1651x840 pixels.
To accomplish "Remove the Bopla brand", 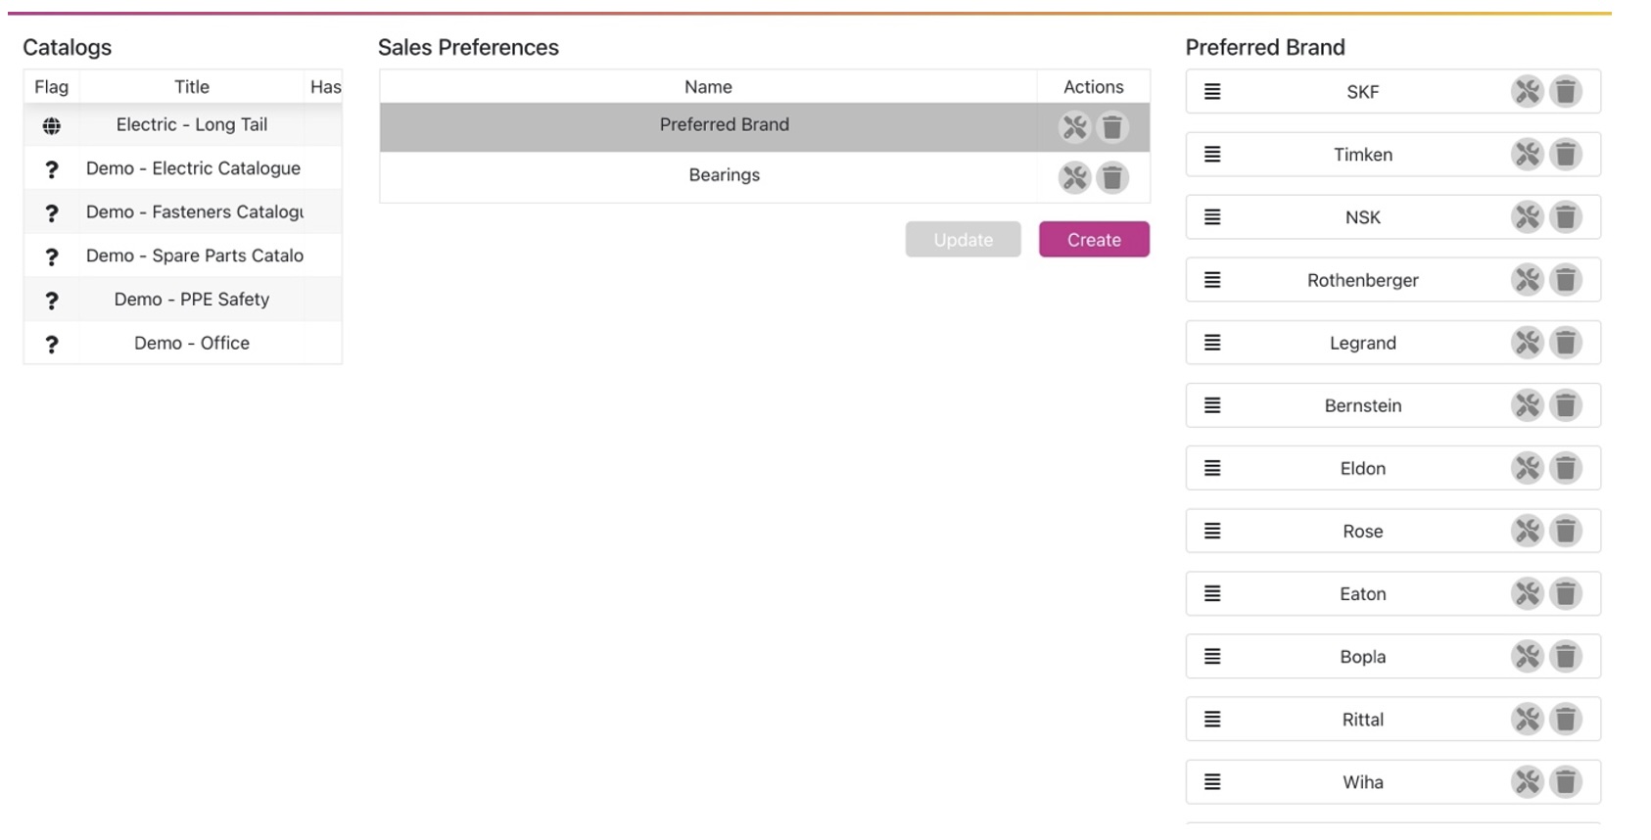I will pyautogui.click(x=1566, y=656).
